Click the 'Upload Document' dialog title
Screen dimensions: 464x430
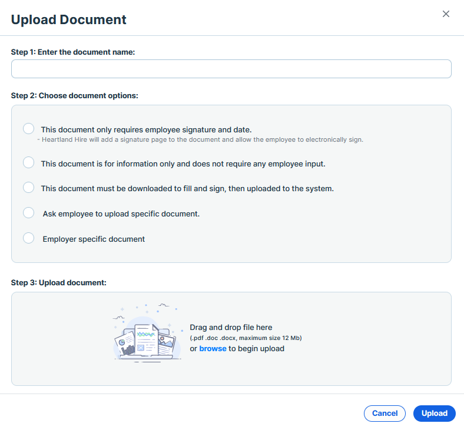69,20
